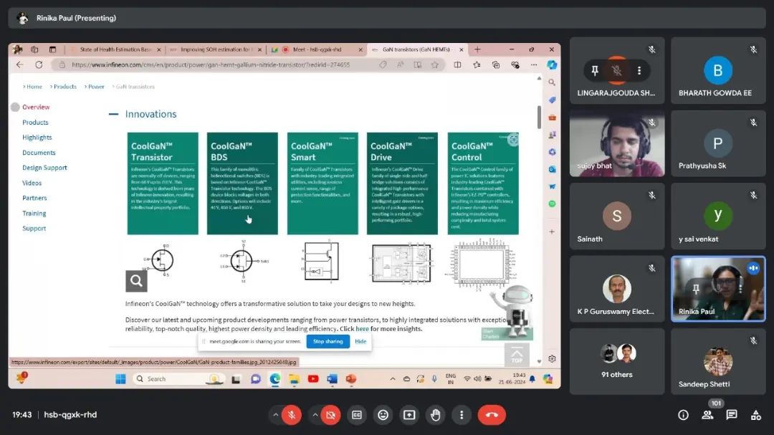Screen dimensions: 774x435
Task: Add page to favorites star icon
Action: (434, 64)
